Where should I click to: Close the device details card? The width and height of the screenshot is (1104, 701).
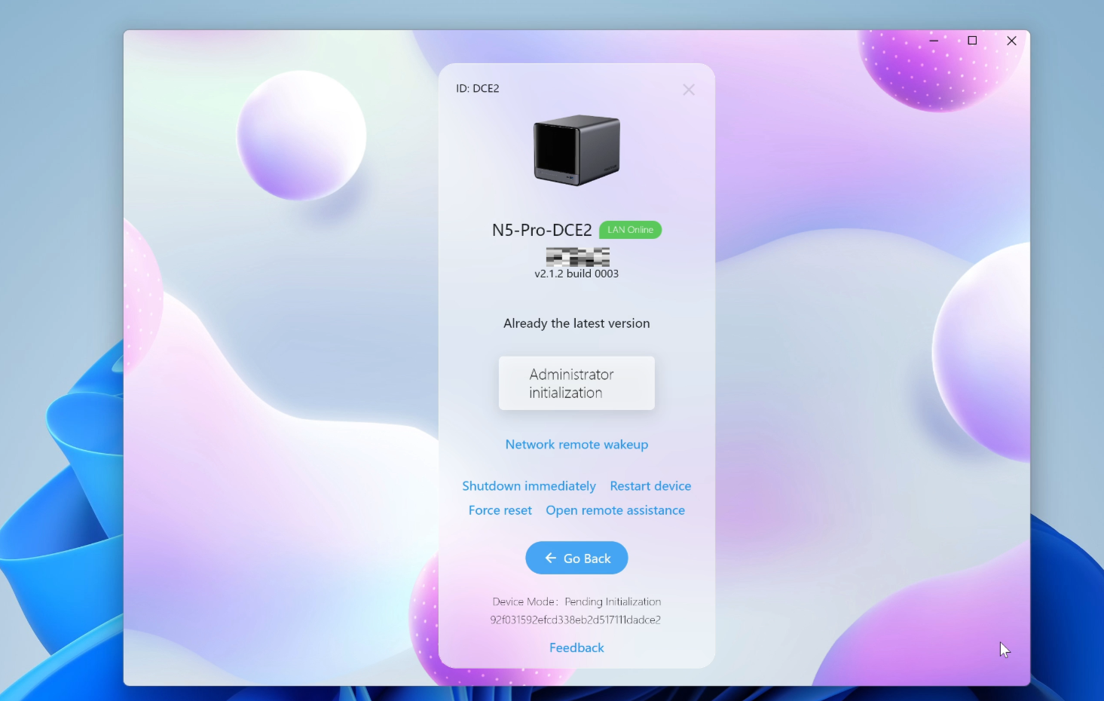coord(689,90)
